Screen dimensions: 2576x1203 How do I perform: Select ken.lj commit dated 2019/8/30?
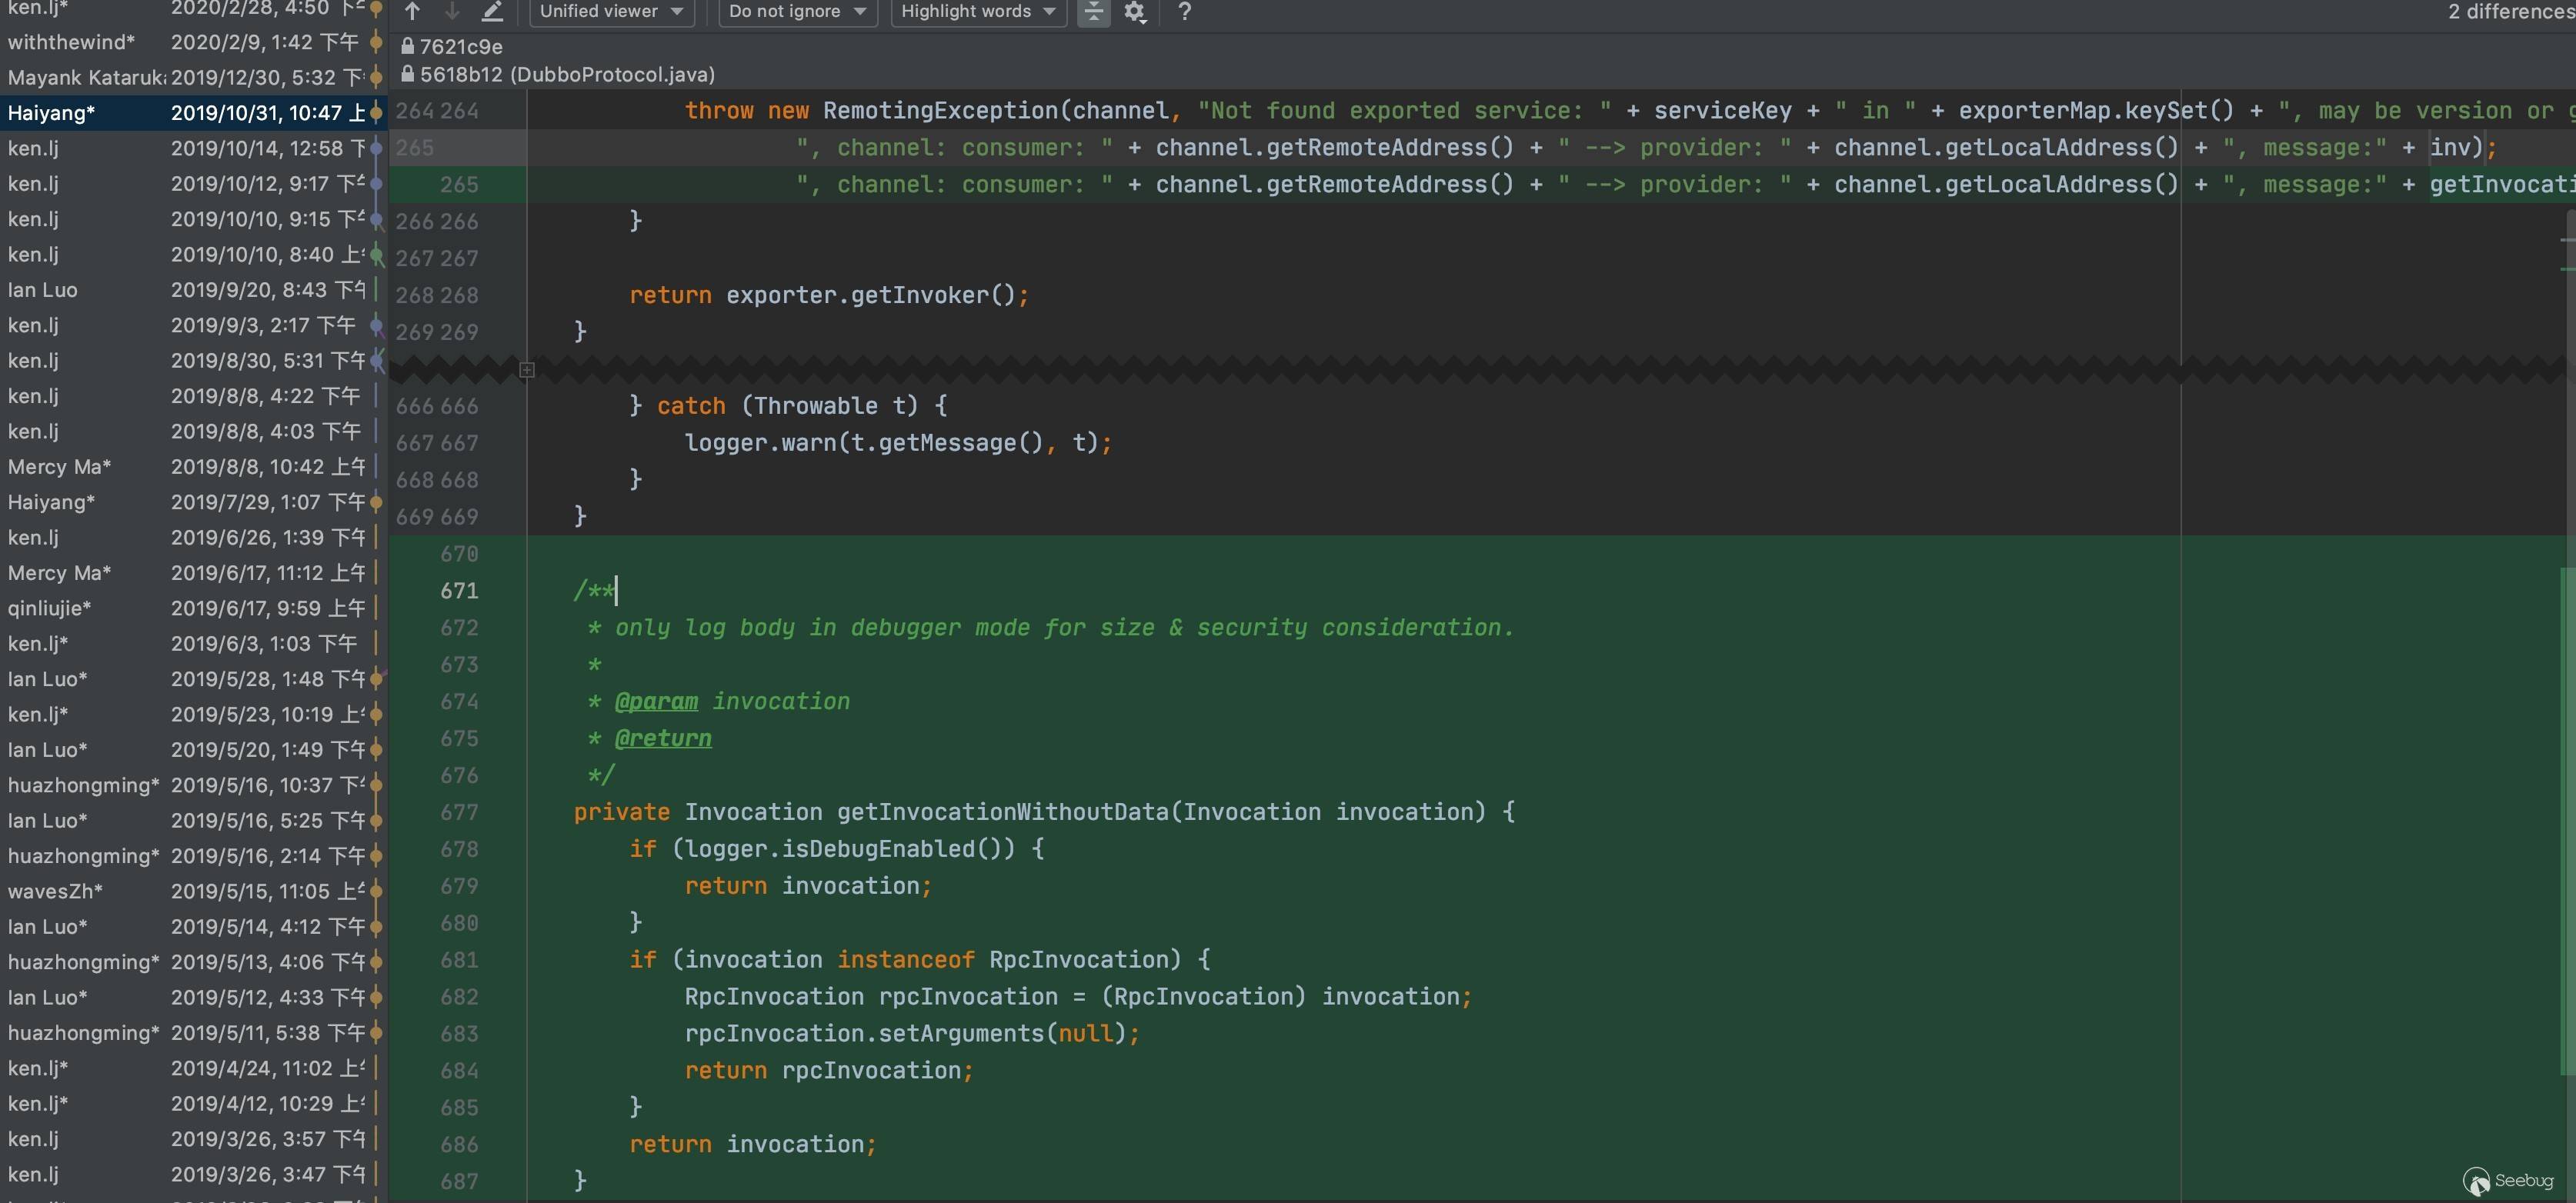194,361
